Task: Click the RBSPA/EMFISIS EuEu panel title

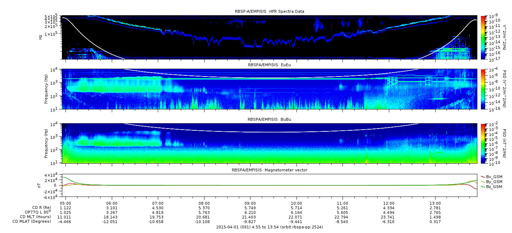Action: click(x=269, y=66)
